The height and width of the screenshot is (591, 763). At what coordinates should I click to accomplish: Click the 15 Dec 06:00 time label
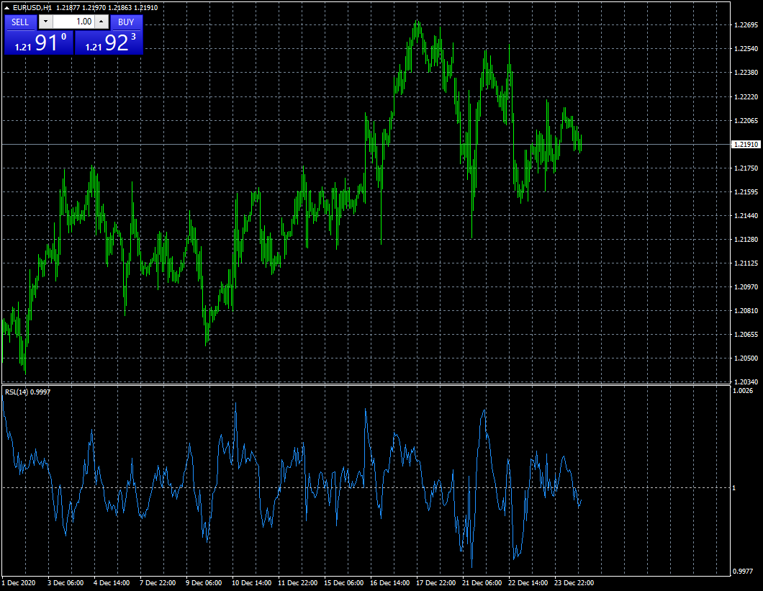(343, 583)
